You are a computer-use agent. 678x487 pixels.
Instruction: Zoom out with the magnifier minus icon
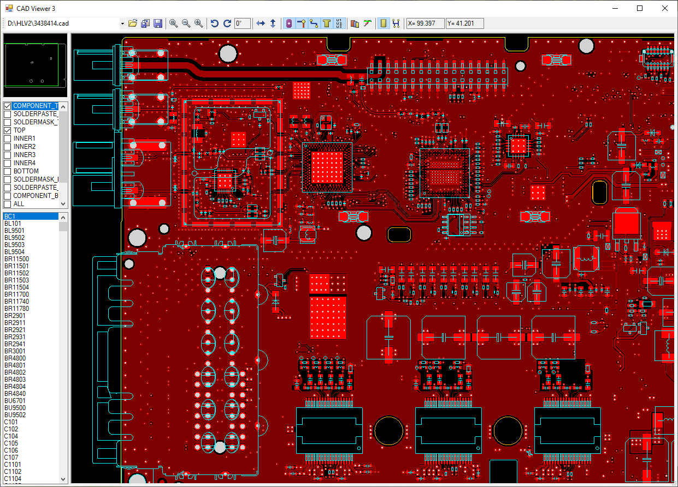click(186, 23)
